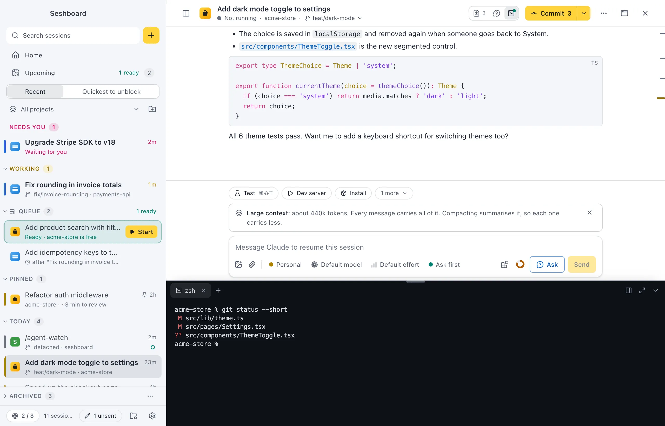Choose the Default model selector

pos(336,264)
